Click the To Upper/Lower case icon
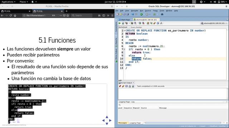 (151, 23)
